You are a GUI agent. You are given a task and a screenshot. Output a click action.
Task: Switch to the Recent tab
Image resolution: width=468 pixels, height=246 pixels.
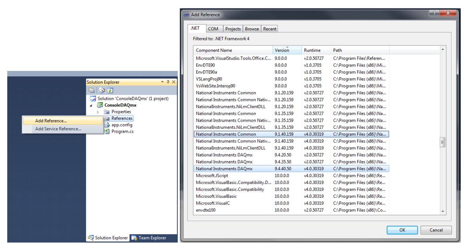click(270, 29)
